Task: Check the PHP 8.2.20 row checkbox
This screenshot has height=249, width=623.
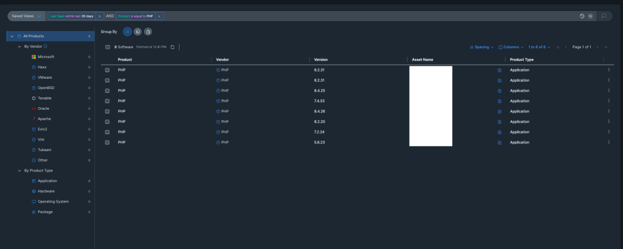Action: [107, 122]
